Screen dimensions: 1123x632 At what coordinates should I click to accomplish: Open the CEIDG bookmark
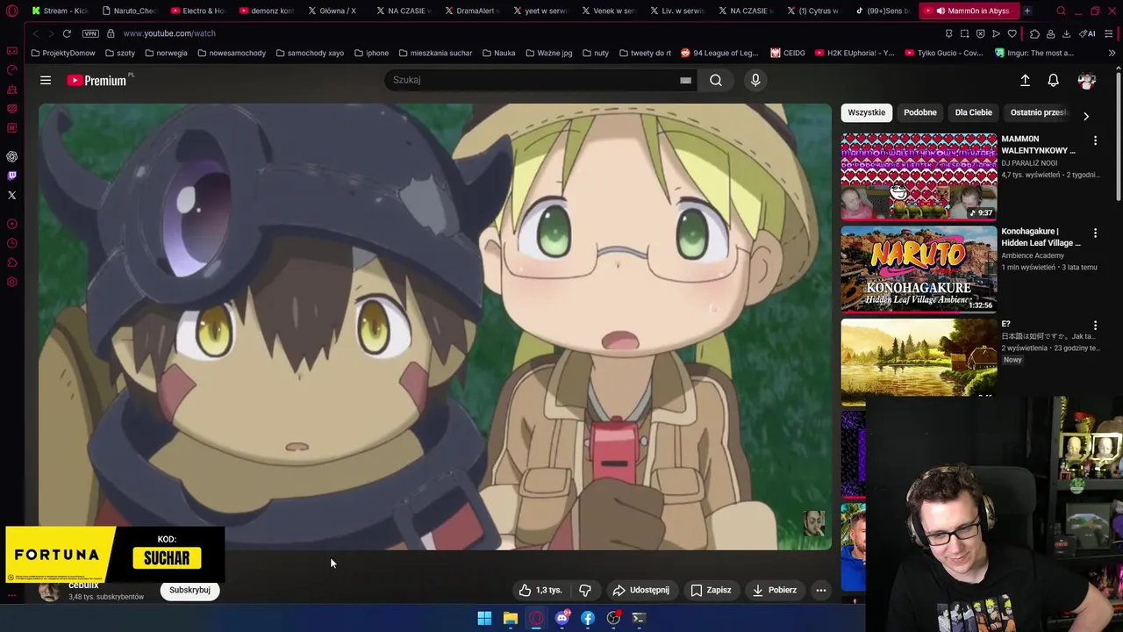[788, 53]
